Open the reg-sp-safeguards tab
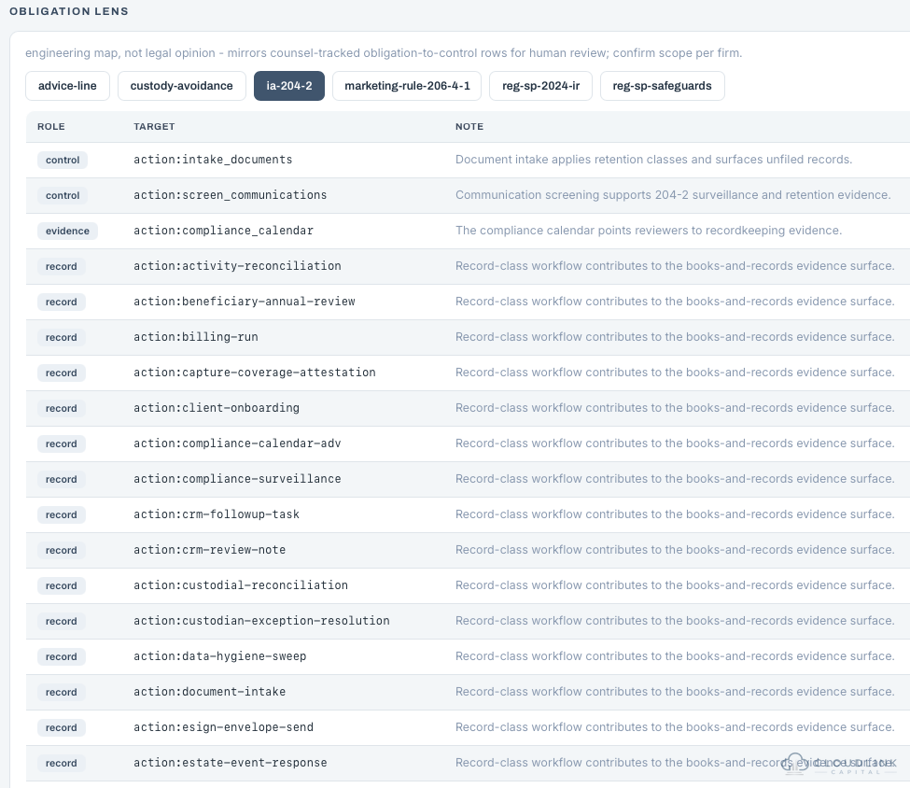910x788 pixels. click(x=662, y=86)
